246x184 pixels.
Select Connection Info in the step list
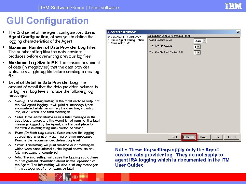(121, 43)
